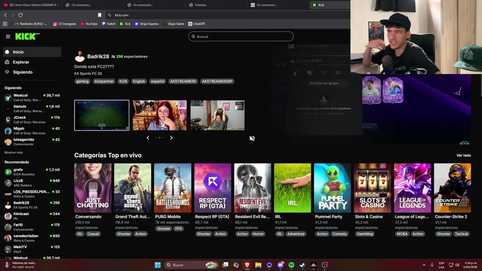The height and width of the screenshot is (271, 482).
Task: Open the Twitch bookmark
Action: [108, 24]
